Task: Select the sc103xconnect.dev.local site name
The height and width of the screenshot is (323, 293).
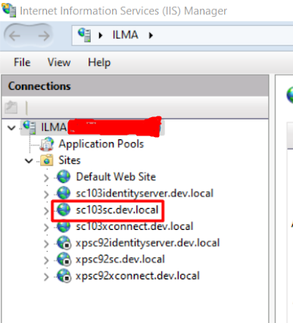Action: click(x=135, y=226)
